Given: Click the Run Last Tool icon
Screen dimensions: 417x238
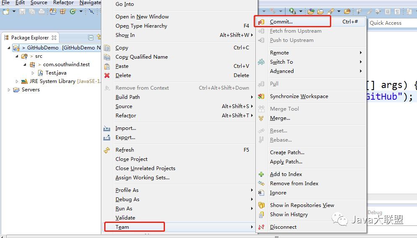Looking at the screenshot, I should point(293,11).
